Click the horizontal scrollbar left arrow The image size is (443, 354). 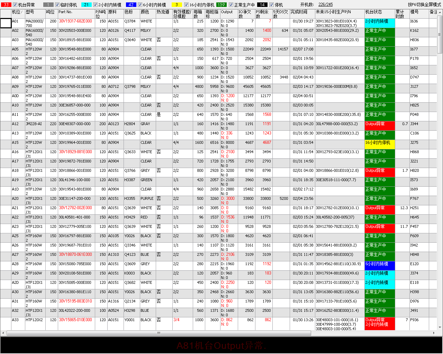point(3,333)
